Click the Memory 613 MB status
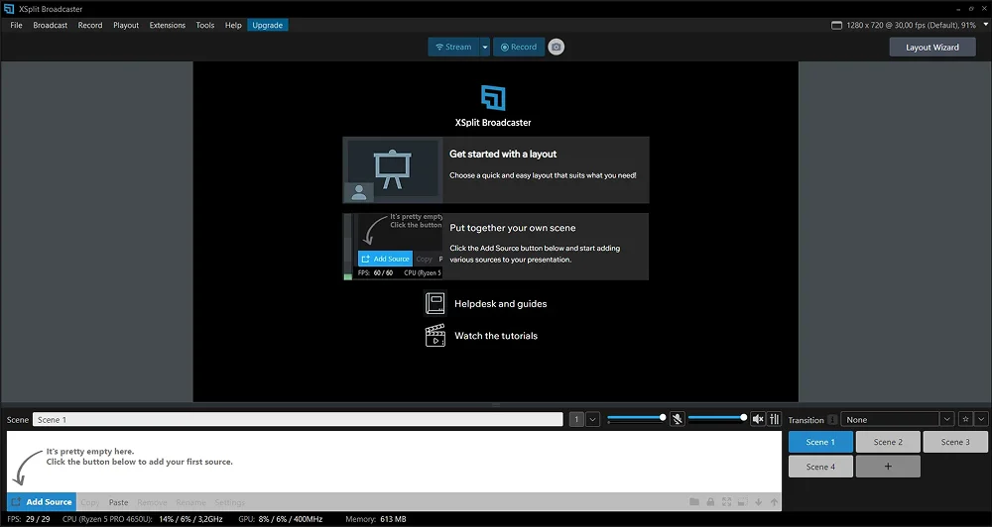The height and width of the screenshot is (527, 992). tap(376, 519)
